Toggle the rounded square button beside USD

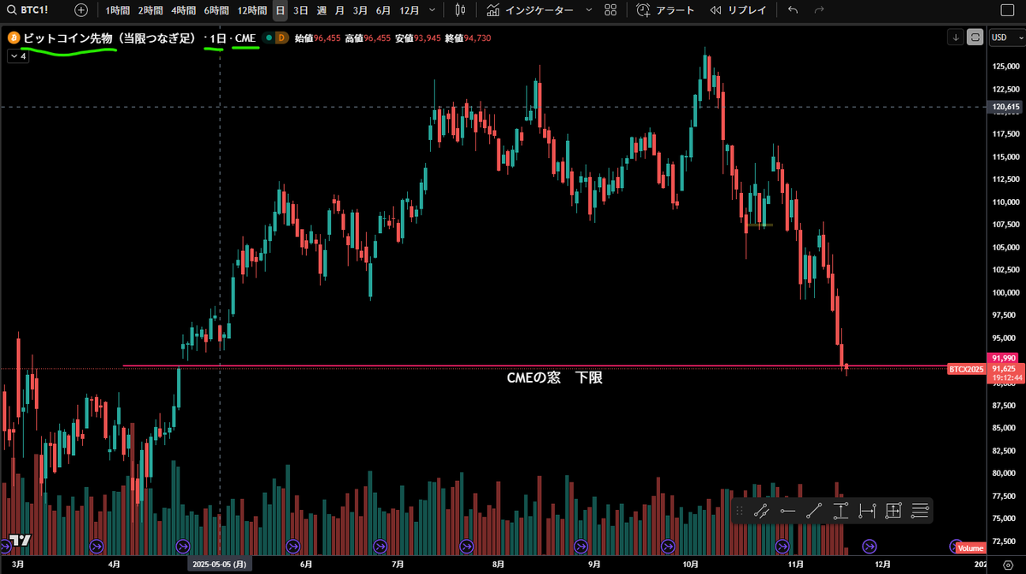point(976,38)
